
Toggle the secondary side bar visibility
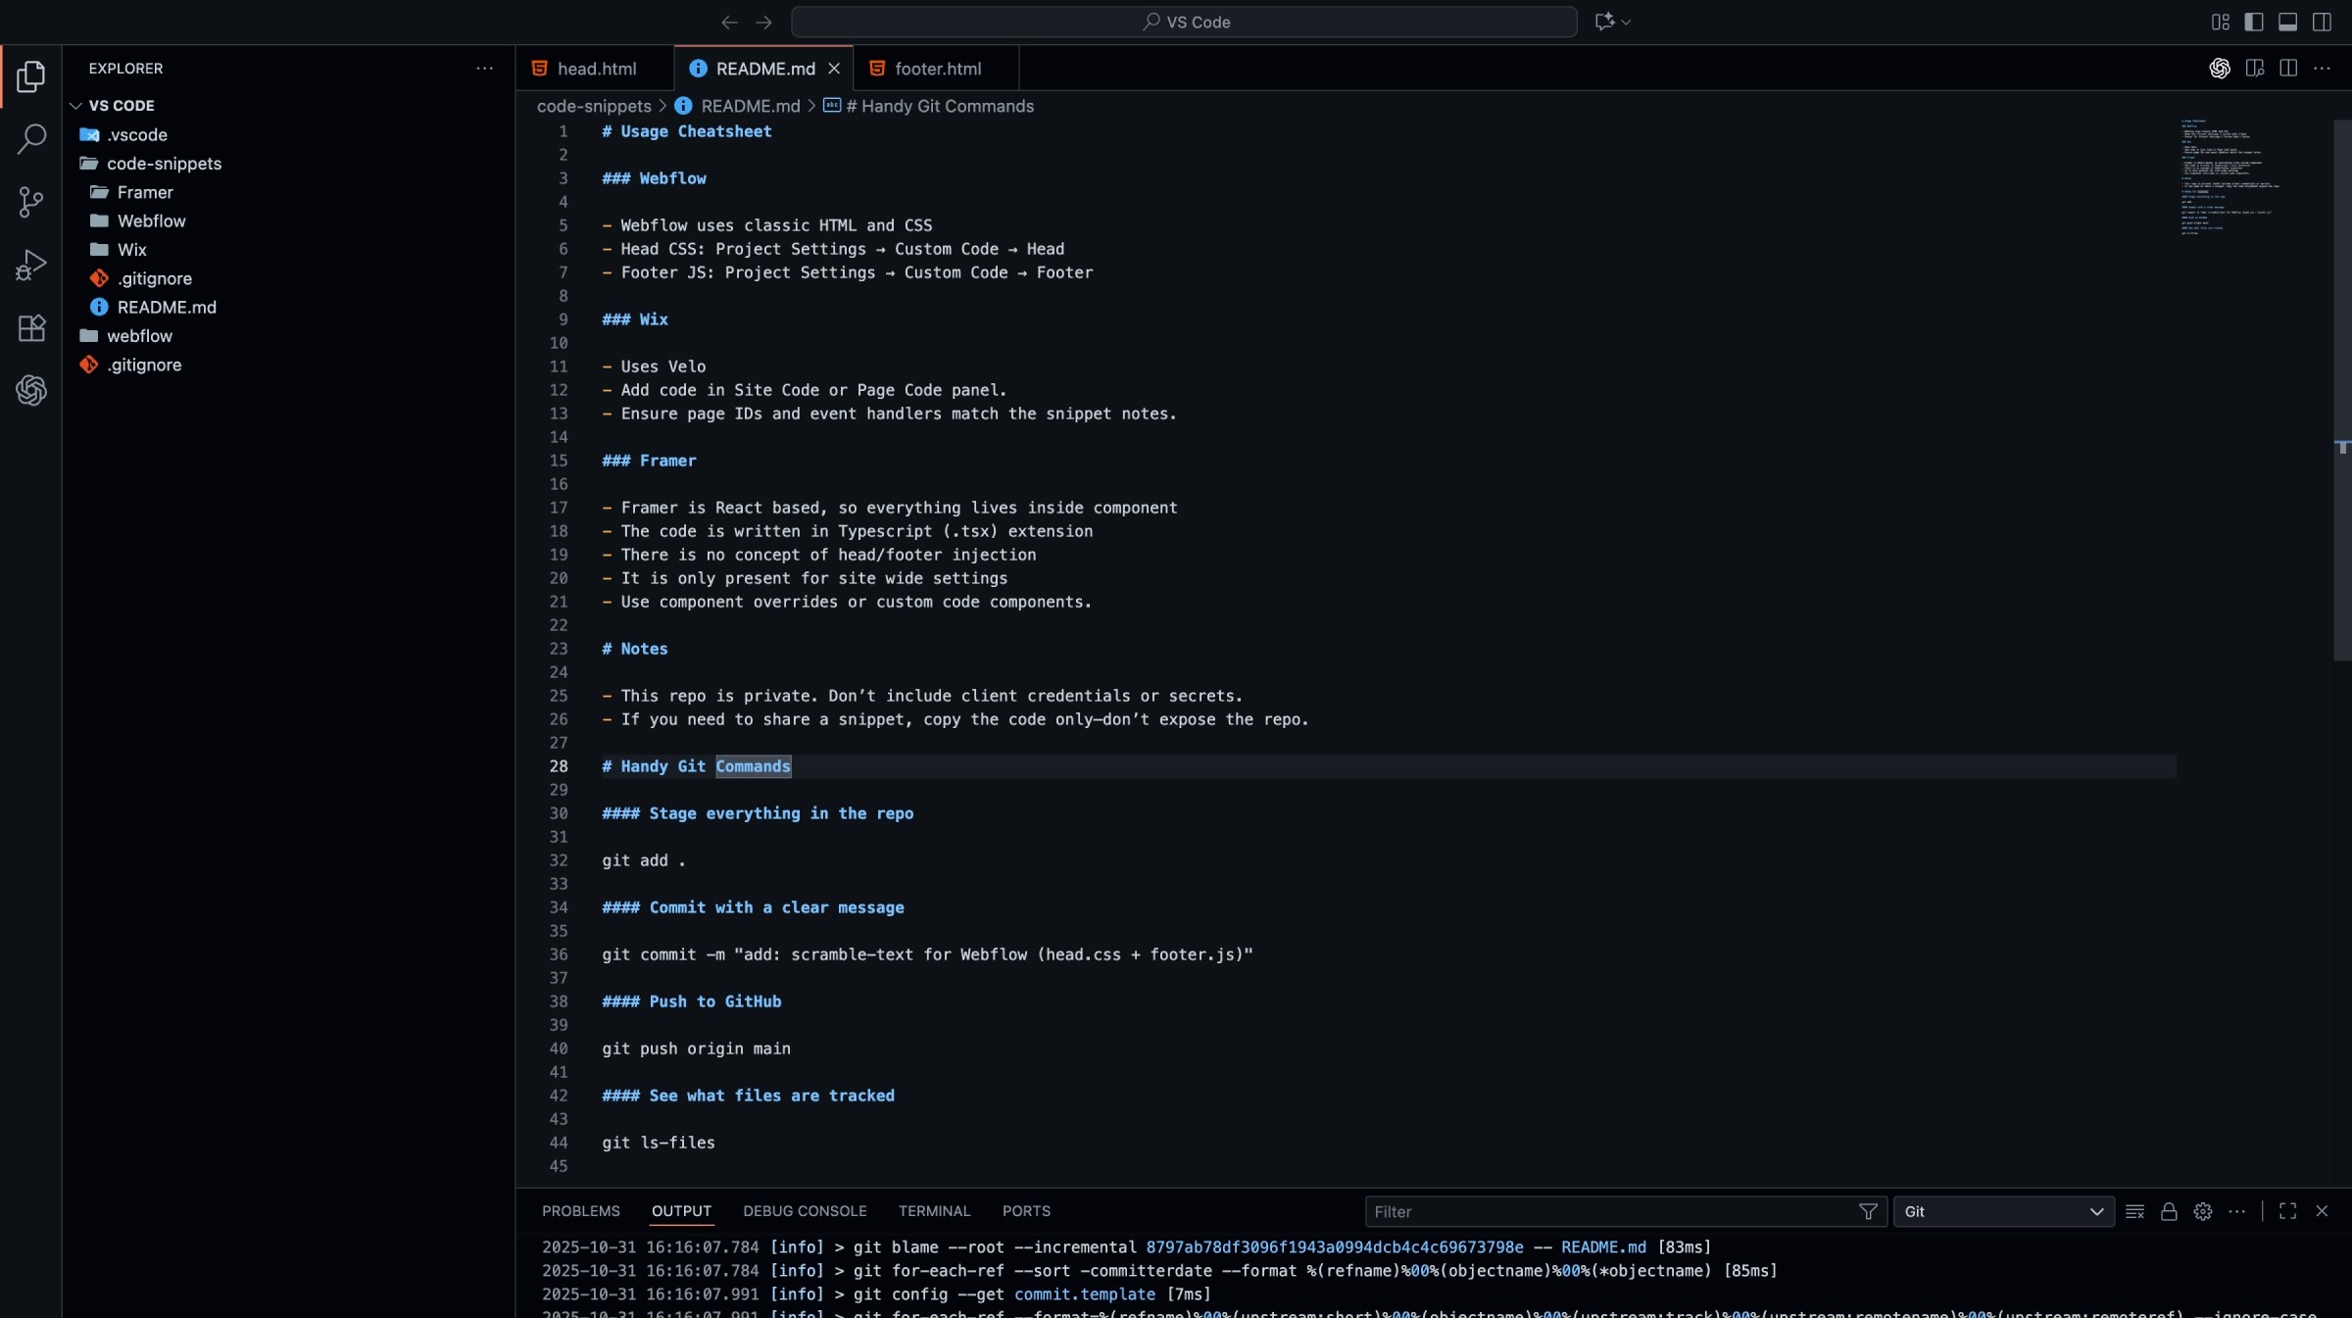(2322, 22)
